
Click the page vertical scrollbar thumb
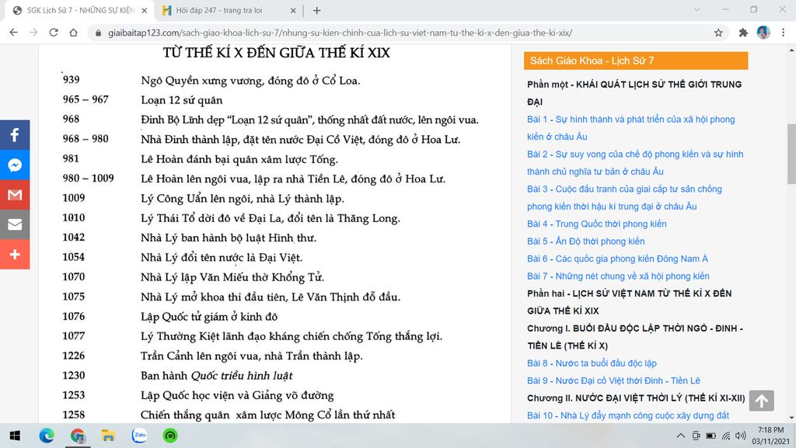791,154
